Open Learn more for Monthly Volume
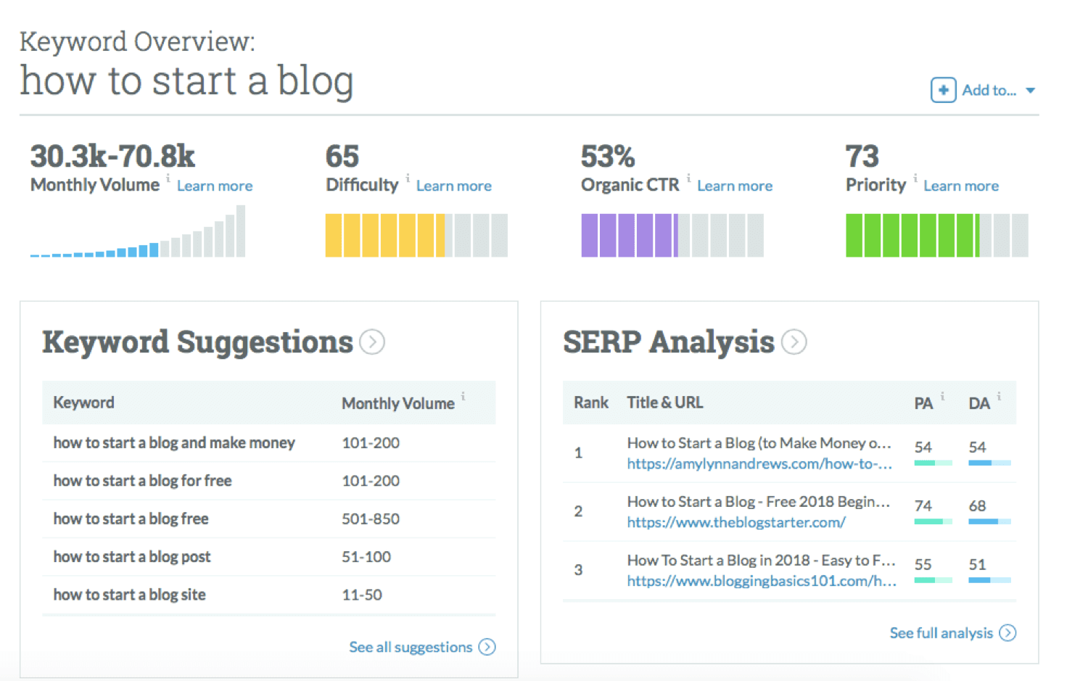1088x681 pixels. [215, 186]
